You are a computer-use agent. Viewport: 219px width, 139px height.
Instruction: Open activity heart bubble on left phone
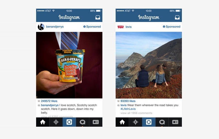pyautogui.click(x=82, y=122)
